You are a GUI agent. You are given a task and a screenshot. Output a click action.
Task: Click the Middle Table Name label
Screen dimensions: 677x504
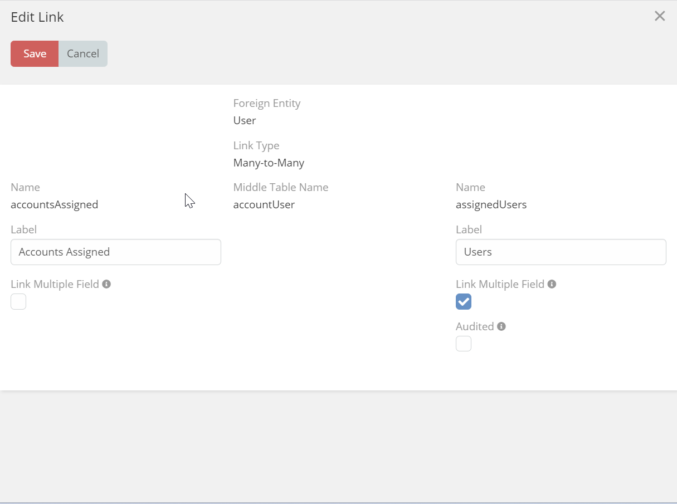281,188
